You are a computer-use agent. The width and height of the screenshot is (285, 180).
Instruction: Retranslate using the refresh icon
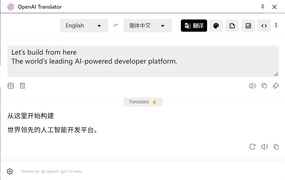(x=253, y=147)
